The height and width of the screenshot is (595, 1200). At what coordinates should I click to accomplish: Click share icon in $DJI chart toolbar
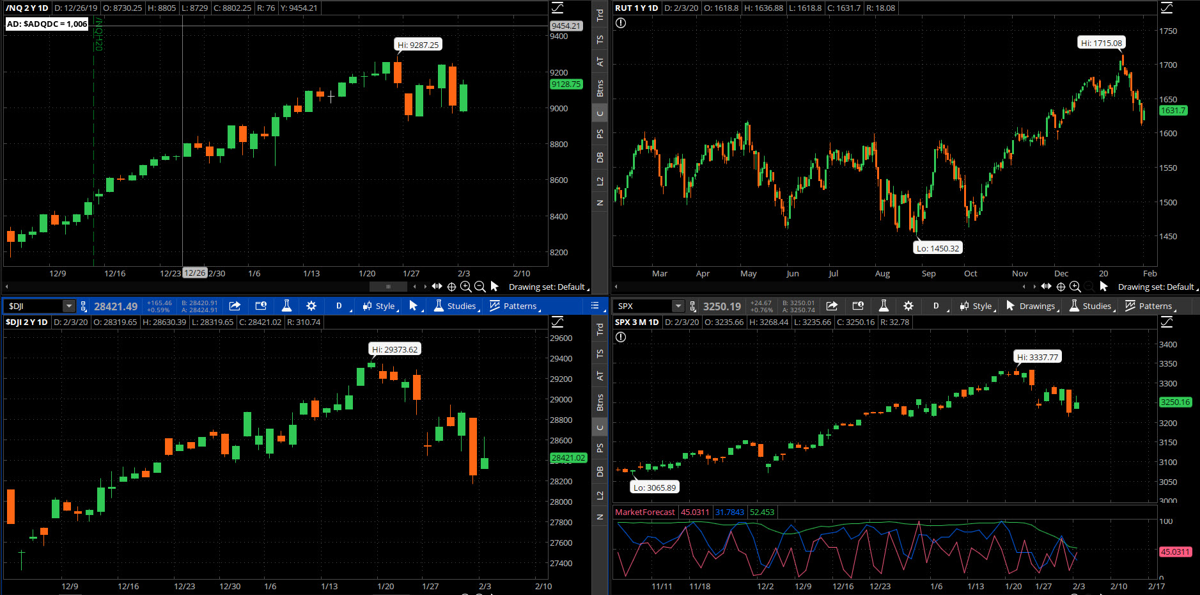pyautogui.click(x=235, y=306)
